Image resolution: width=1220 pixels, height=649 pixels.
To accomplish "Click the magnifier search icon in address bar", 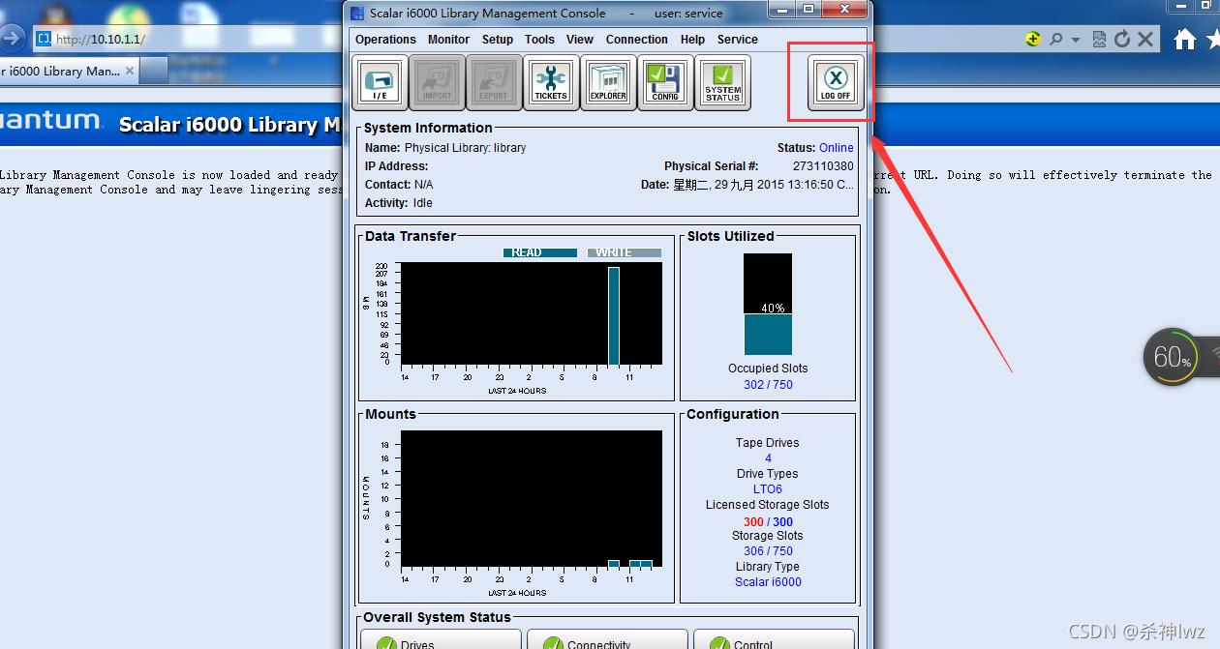I will coord(1056,39).
